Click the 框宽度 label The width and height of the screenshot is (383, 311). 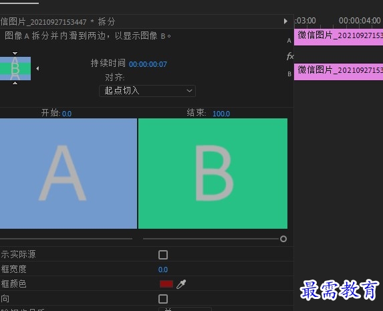13,269
